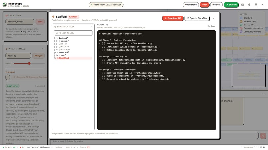The width and height of the screenshot is (268, 150).
Task: Select main.py in scaffold tree
Action: coord(65,47)
